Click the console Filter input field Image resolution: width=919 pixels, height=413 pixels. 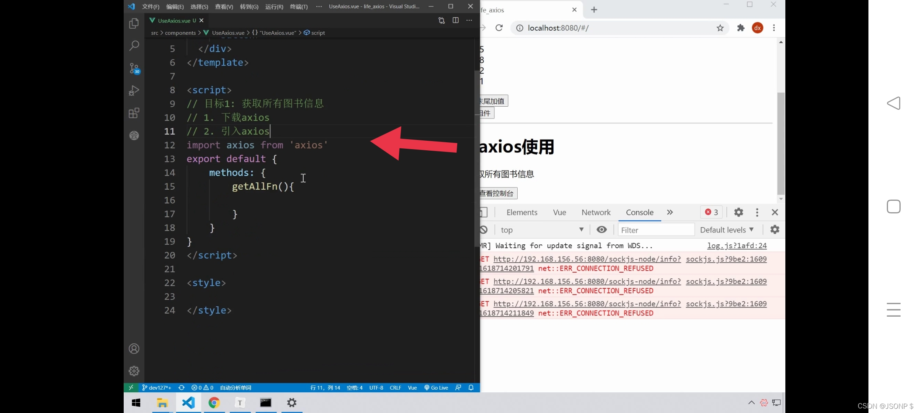(656, 230)
